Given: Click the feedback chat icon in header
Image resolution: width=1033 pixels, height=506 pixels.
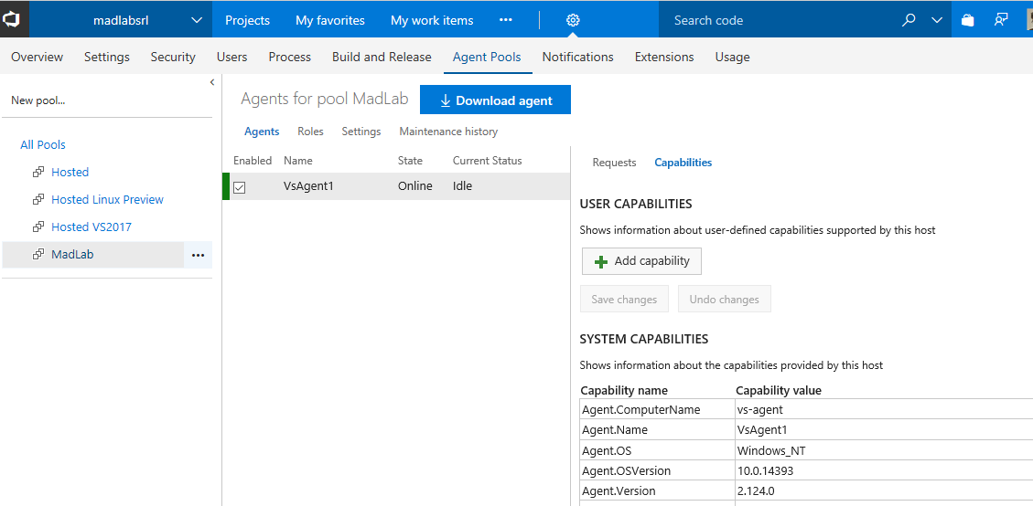Looking at the screenshot, I should (1002, 20).
